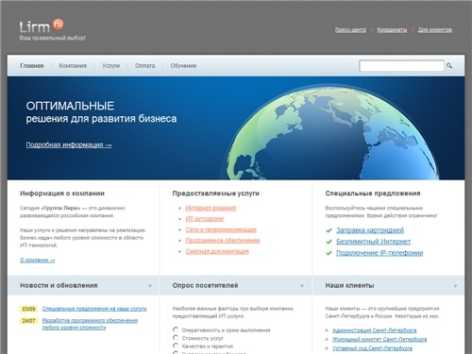Click the Координаты header link
This screenshot has width=472, height=354.
(x=392, y=30)
